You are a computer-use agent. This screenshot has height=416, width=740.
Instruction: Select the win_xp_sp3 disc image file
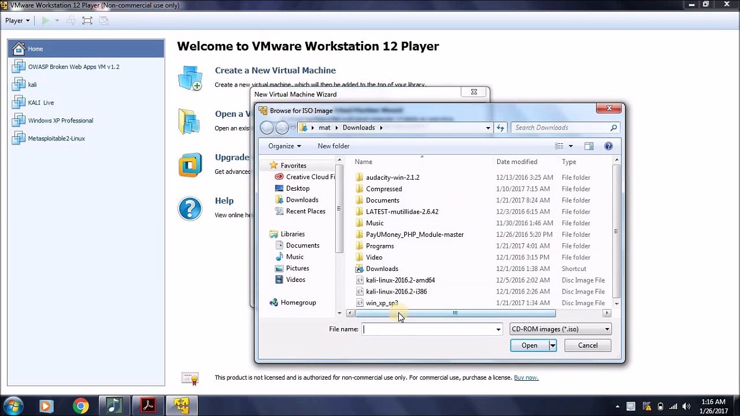[382, 303]
